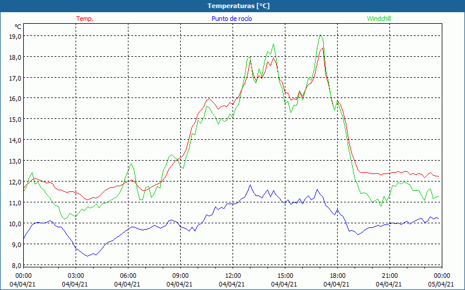
Task: Click the 12:00 time axis label
Action: pyautogui.click(x=233, y=276)
